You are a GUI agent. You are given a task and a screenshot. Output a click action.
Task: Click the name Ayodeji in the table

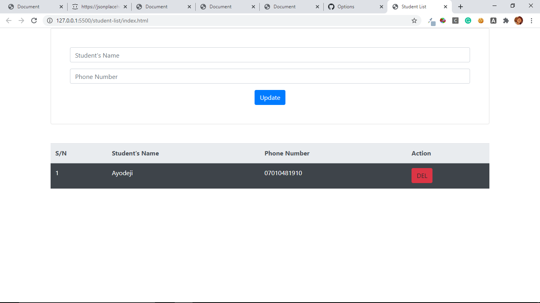point(122,173)
